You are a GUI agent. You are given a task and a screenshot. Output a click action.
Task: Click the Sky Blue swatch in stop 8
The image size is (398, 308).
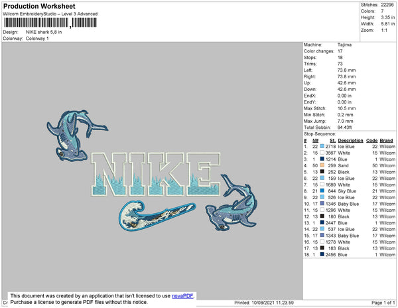[x=322, y=191]
